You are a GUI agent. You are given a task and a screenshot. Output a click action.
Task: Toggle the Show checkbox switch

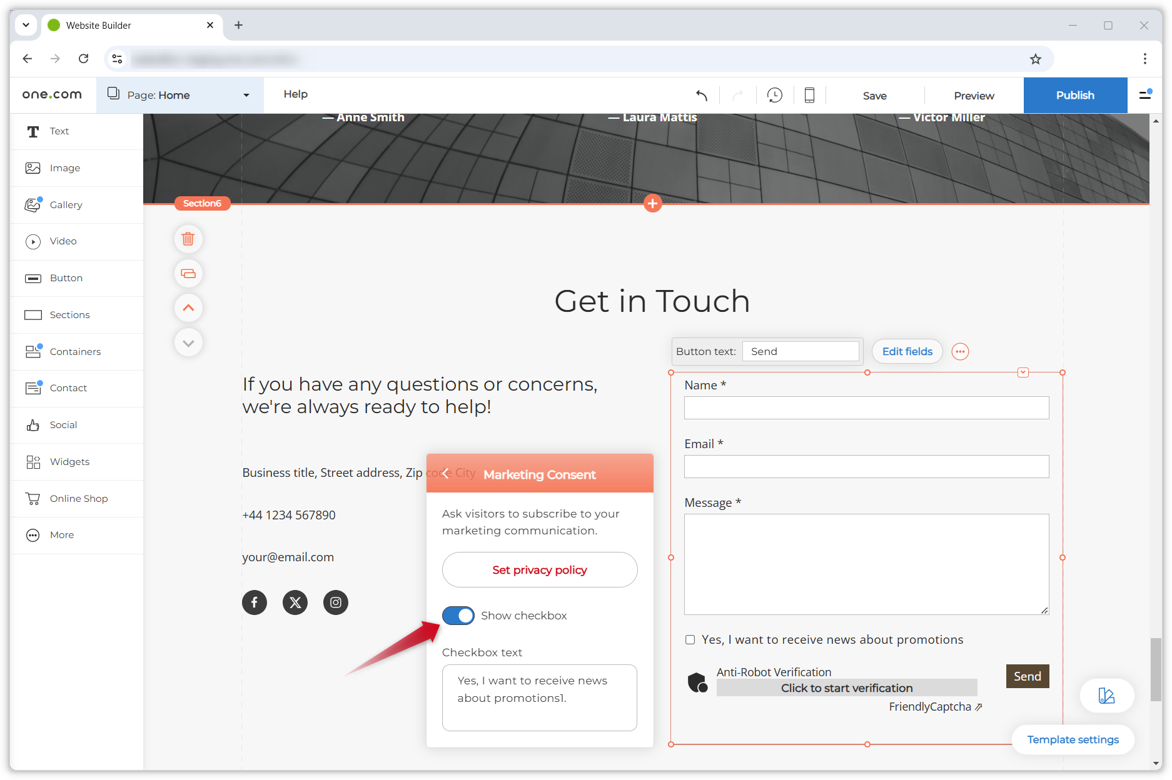point(458,616)
